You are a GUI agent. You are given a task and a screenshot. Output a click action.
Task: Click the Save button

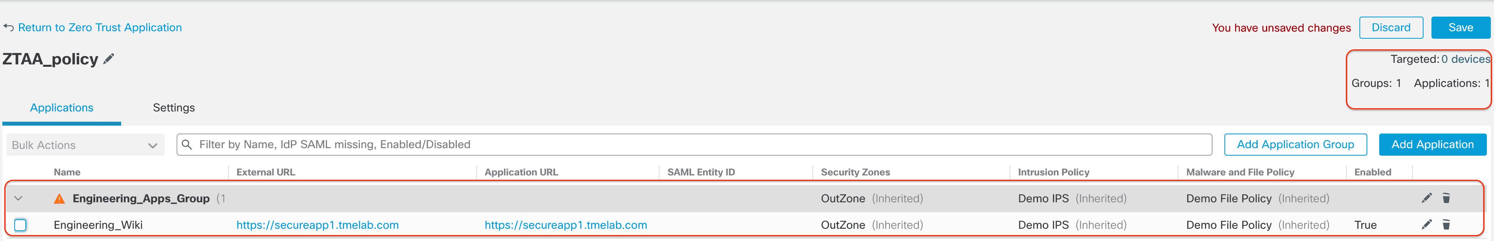(x=1460, y=28)
